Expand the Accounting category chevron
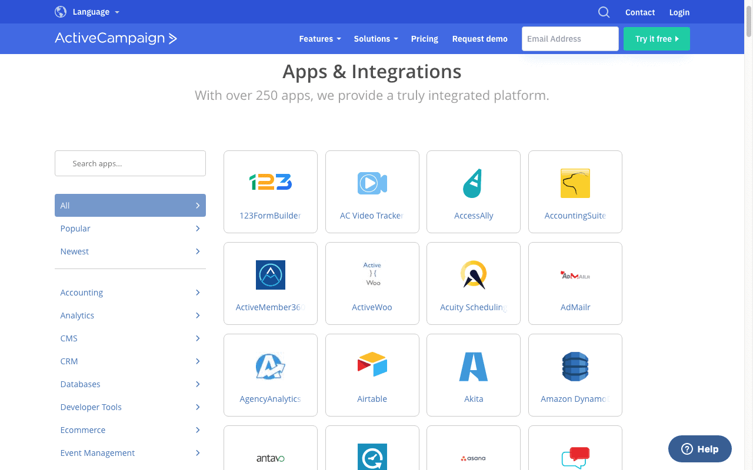 click(x=198, y=293)
